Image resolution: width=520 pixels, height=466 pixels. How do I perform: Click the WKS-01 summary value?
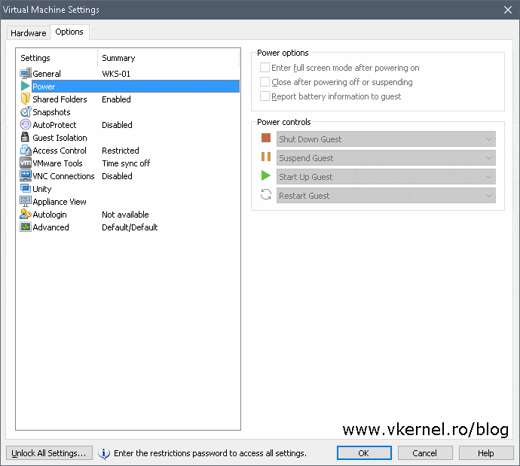tap(116, 74)
